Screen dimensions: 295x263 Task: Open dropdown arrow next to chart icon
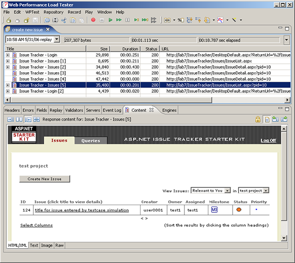click(227, 20)
